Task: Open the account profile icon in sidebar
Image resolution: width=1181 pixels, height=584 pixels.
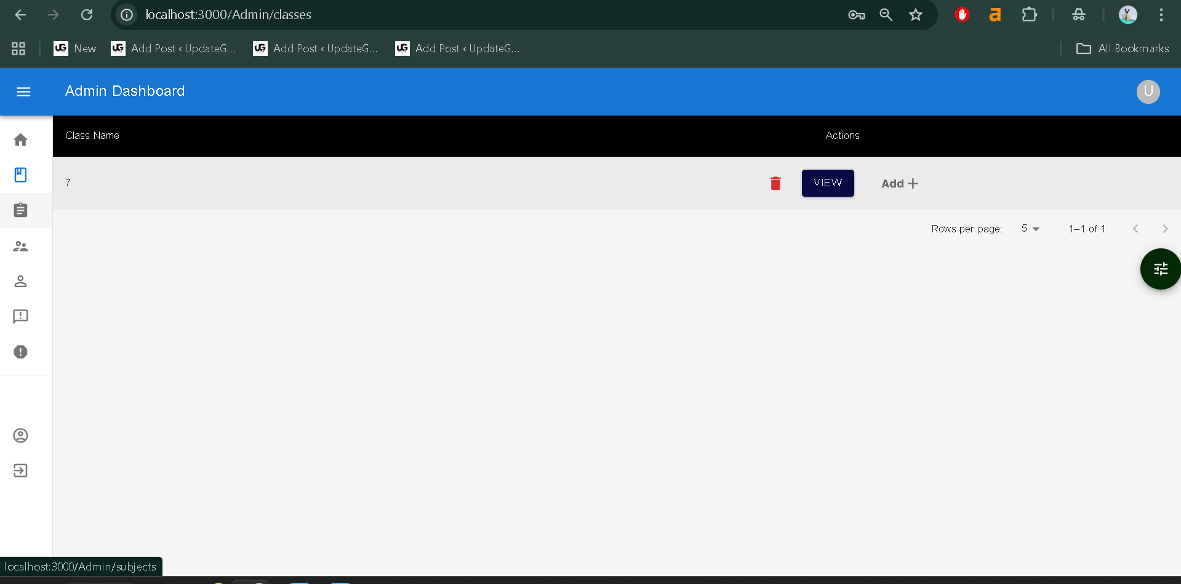Action: (20, 435)
